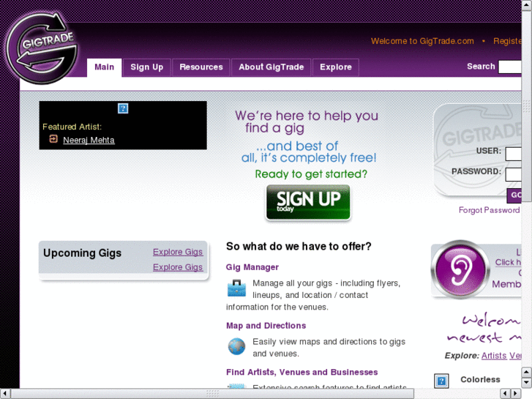Click the Upcoming Gigs heading

click(82, 253)
